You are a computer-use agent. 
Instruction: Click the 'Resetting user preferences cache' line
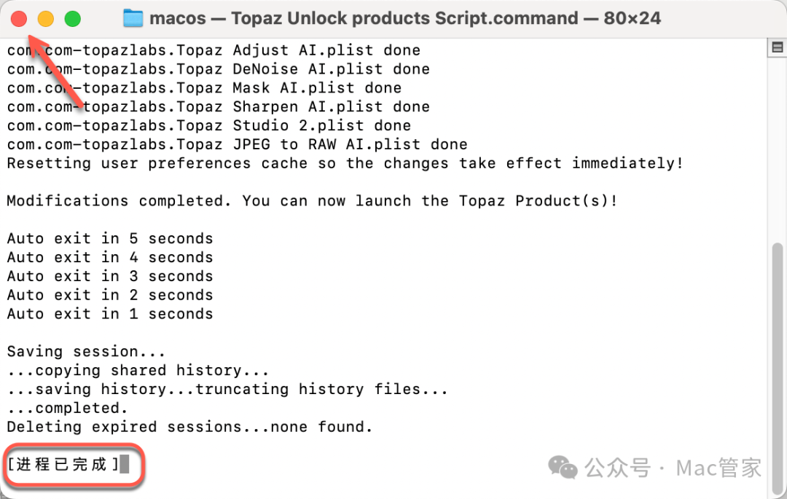pyautogui.click(x=345, y=162)
